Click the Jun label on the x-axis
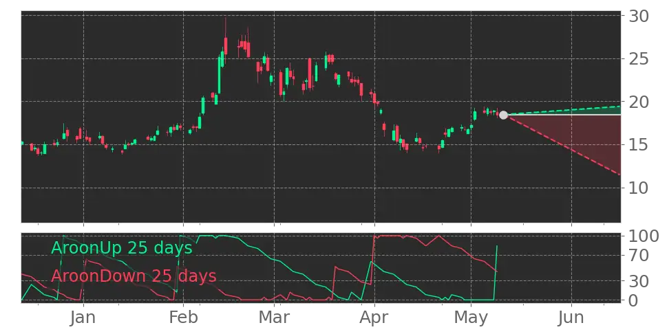The height and width of the screenshot is (334, 669). [x=571, y=318]
